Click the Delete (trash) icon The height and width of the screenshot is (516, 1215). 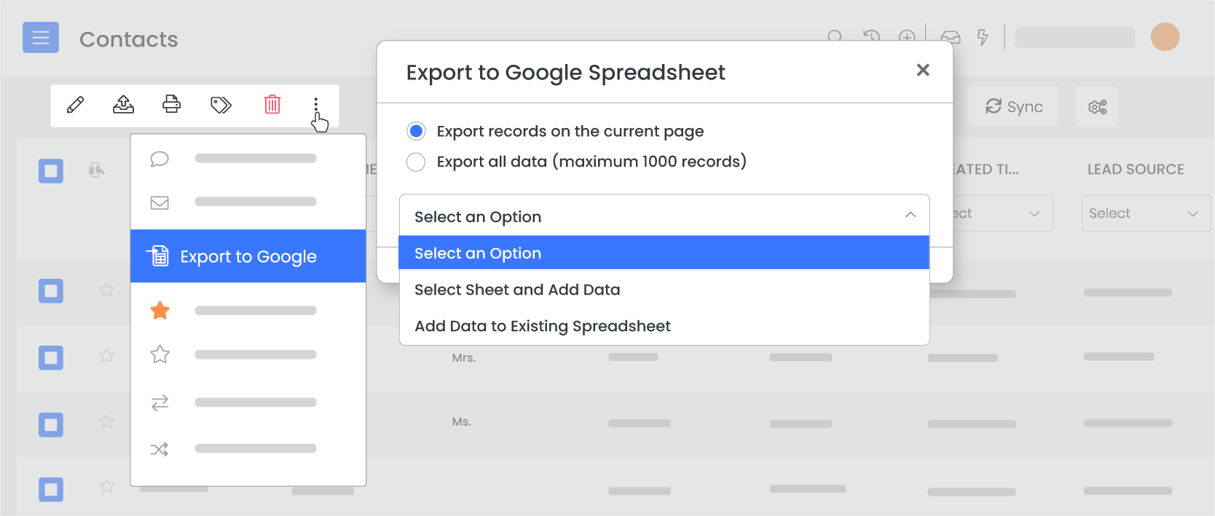pyautogui.click(x=272, y=106)
